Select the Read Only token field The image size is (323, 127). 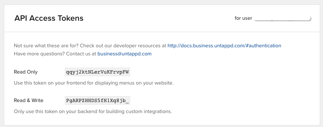pos(97,72)
